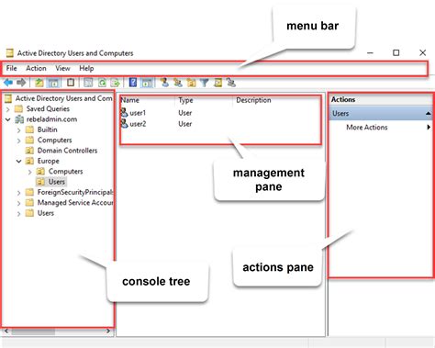Open Help via blue question mark icon
Screen dimensions: 435x348
click(x=133, y=83)
